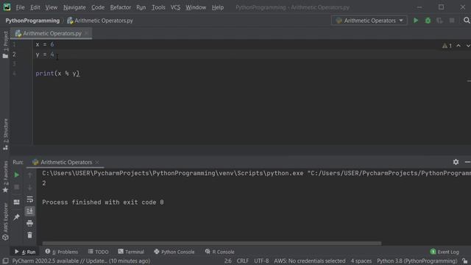Open the 4 spaces indent selector
This screenshot has width=471, height=265.
361,261
